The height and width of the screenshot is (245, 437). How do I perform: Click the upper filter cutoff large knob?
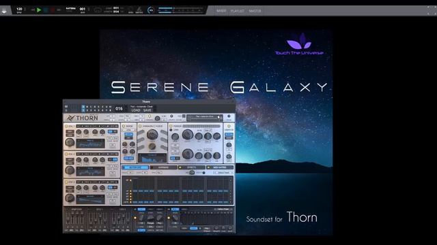(x=187, y=135)
